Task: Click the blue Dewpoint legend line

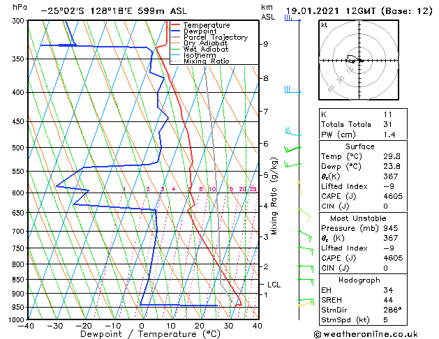Action: pos(175,31)
